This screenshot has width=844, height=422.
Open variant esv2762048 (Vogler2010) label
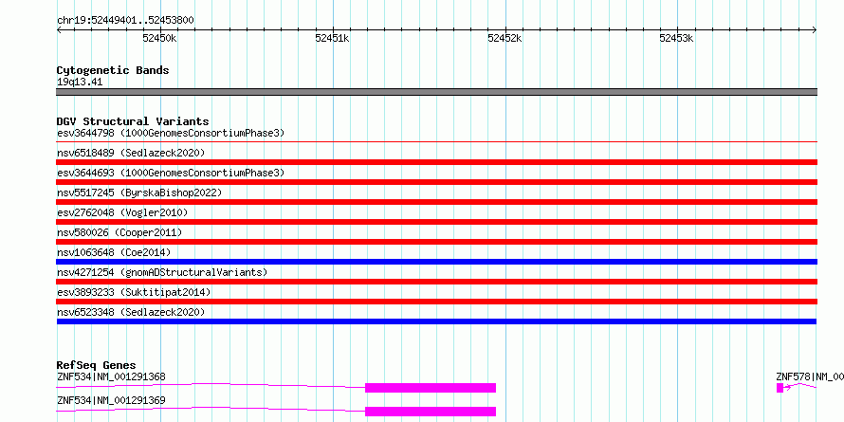tap(122, 212)
